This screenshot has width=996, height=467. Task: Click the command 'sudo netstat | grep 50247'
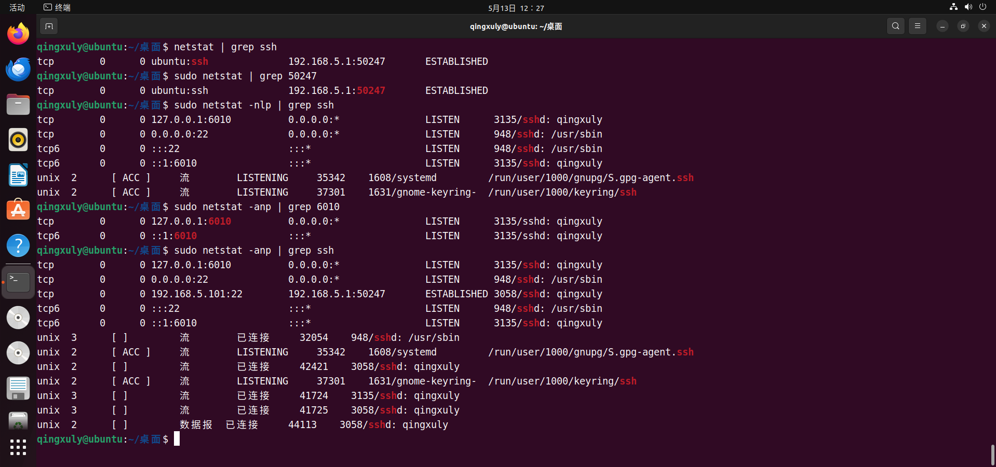pyautogui.click(x=245, y=76)
